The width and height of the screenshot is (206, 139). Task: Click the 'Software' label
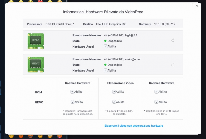click(x=145, y=24)
